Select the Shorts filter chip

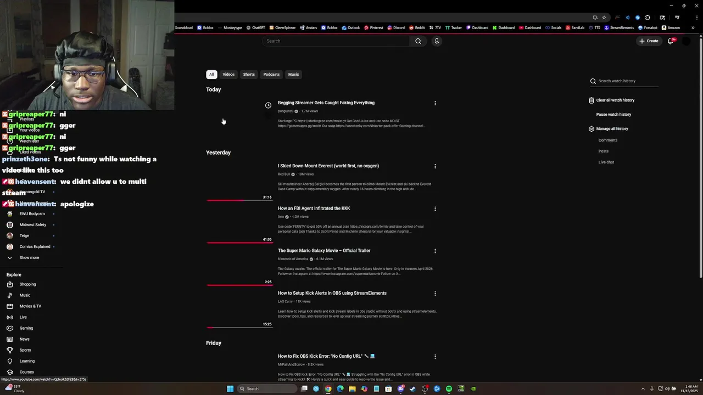point(249,75)
